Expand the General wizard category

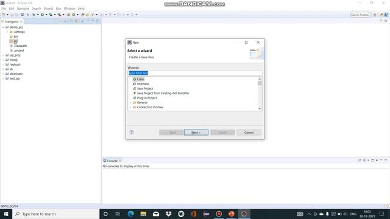coord(130,103)
